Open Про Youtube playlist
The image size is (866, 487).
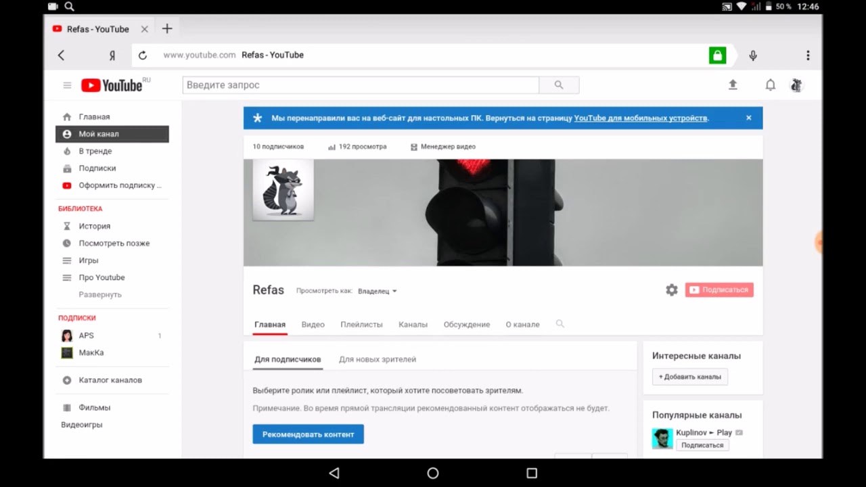[112, 277]
